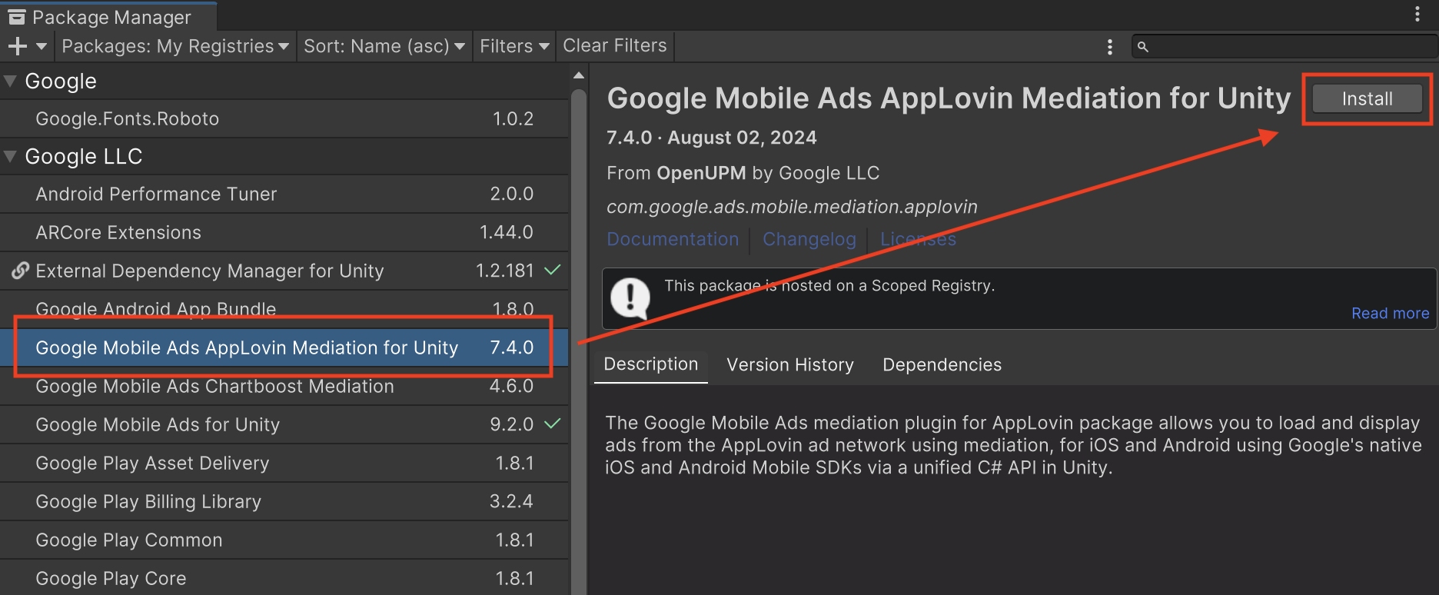Select Google Play Billing Library package
This screenshot has width=1439, height=595.
148,501
